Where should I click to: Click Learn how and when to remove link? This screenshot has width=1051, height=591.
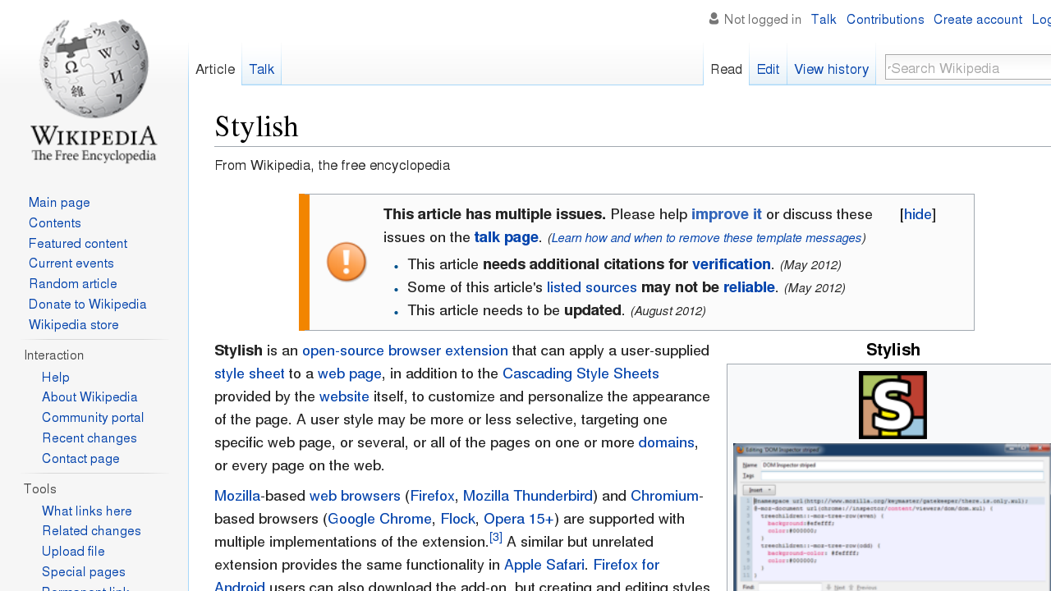coord(706,238)
